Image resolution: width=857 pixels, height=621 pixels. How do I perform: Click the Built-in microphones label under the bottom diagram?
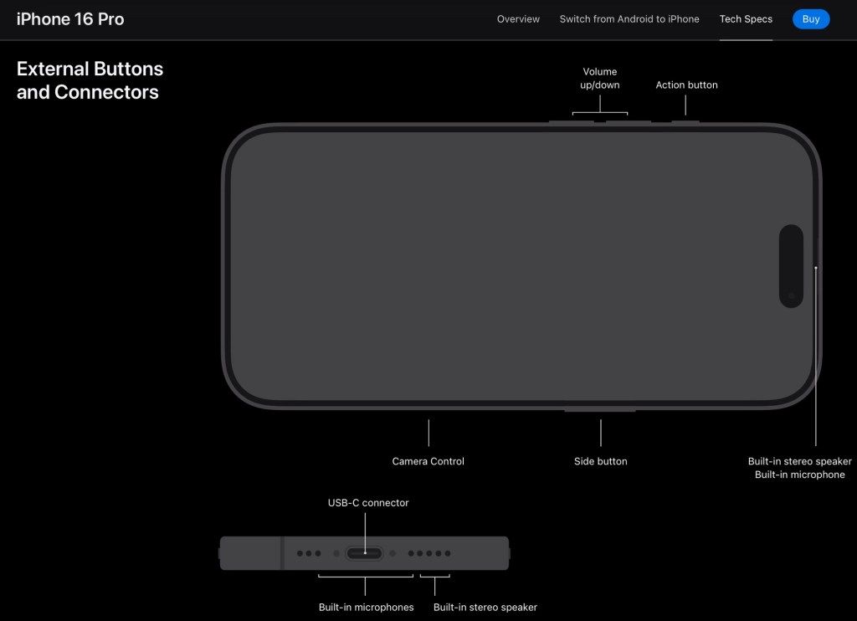tap(366, 607)
